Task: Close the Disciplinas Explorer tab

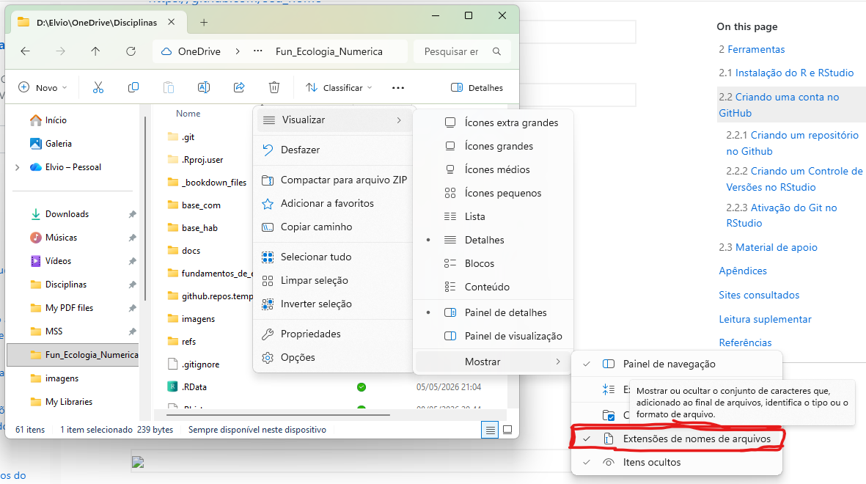Action: coord(171,22)
